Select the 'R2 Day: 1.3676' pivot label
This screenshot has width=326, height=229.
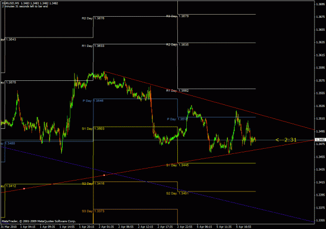[x=93, y=18]
